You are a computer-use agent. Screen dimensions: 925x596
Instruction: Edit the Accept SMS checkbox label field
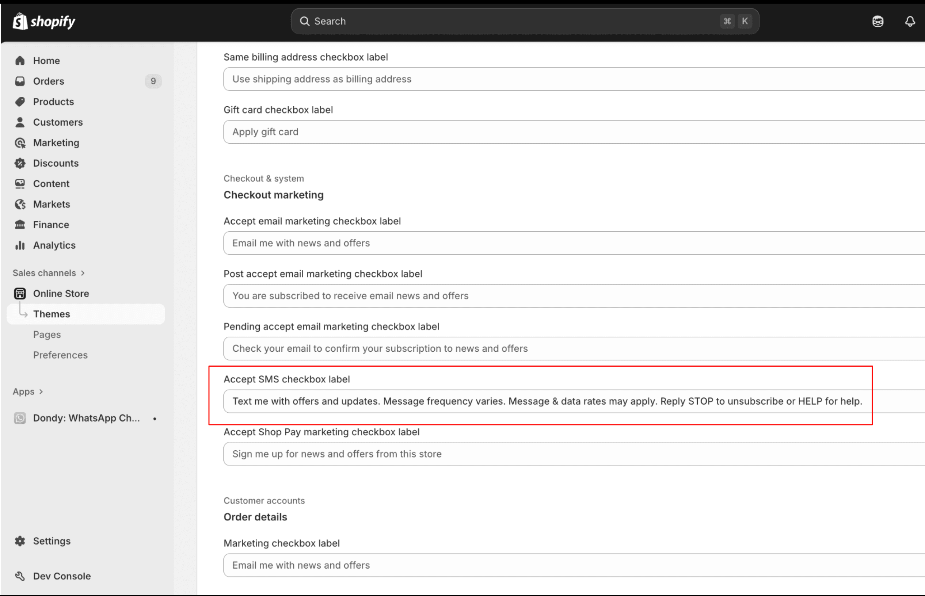542,401
